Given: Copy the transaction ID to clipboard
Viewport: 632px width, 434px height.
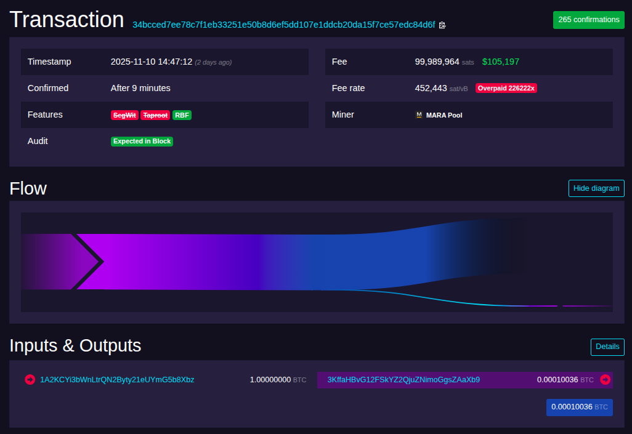Looking at the screenshot, I should click(x=442, y=25).
